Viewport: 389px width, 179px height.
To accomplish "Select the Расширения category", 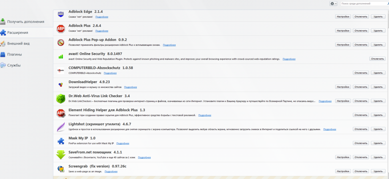I will pos(27,33).
